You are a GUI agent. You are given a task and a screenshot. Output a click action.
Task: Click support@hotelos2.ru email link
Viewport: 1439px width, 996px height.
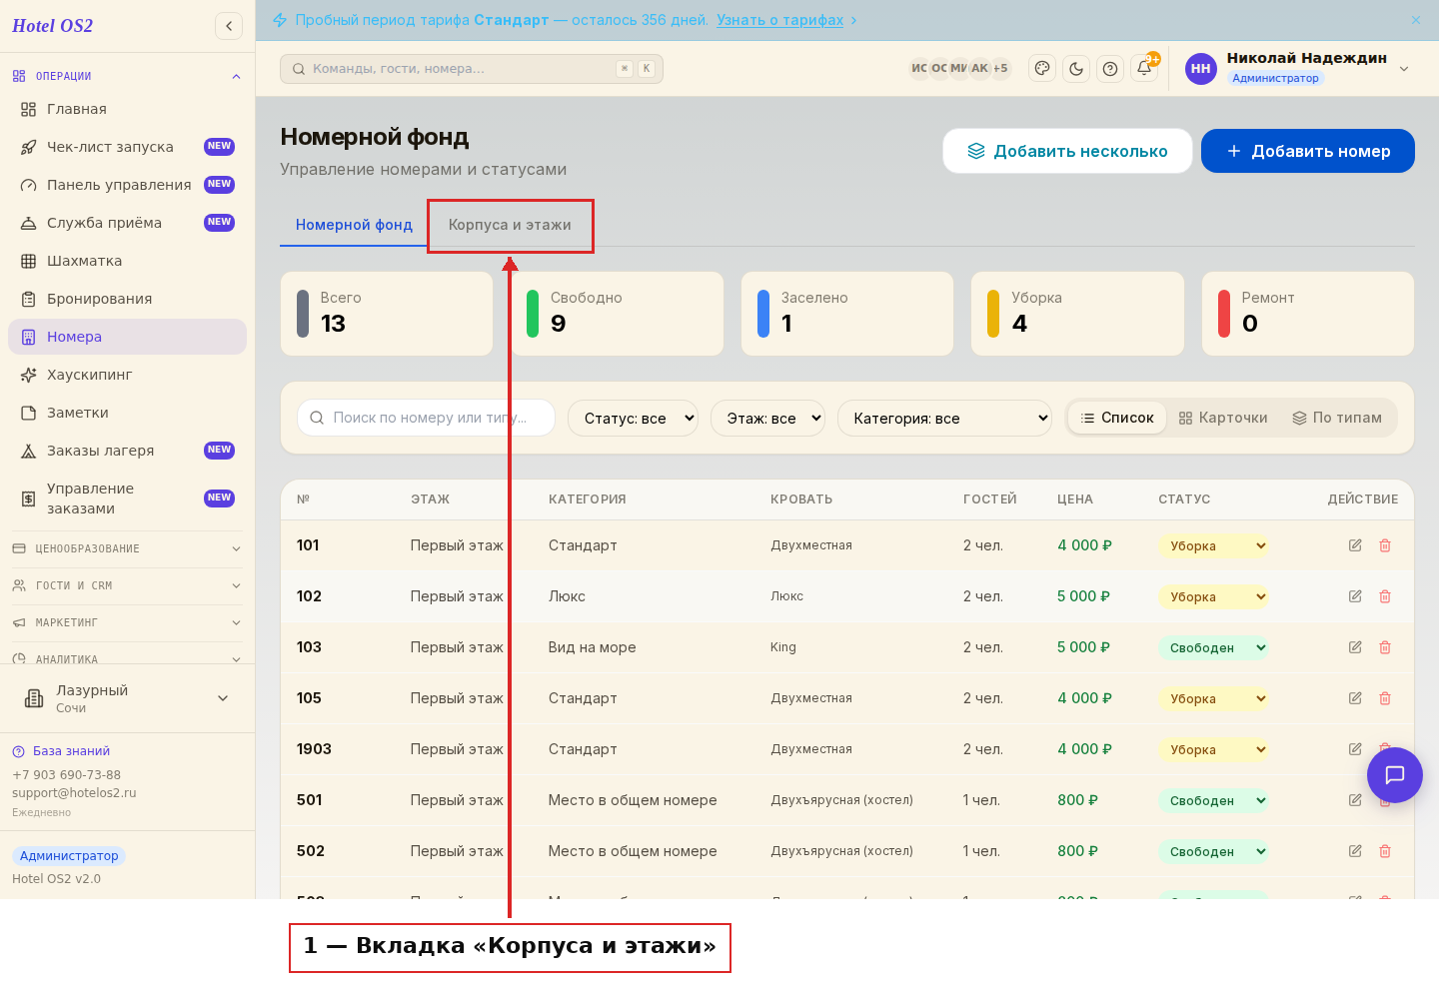tap(74, 793)
